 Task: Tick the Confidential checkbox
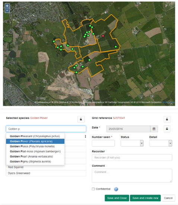pyautogui.click(x=93, y=189)
